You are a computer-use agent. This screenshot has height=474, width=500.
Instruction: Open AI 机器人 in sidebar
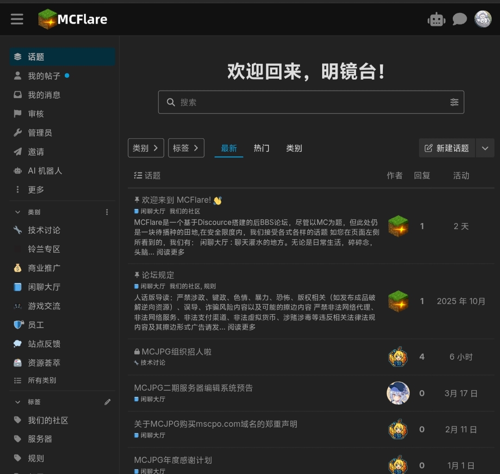point(62,170)
